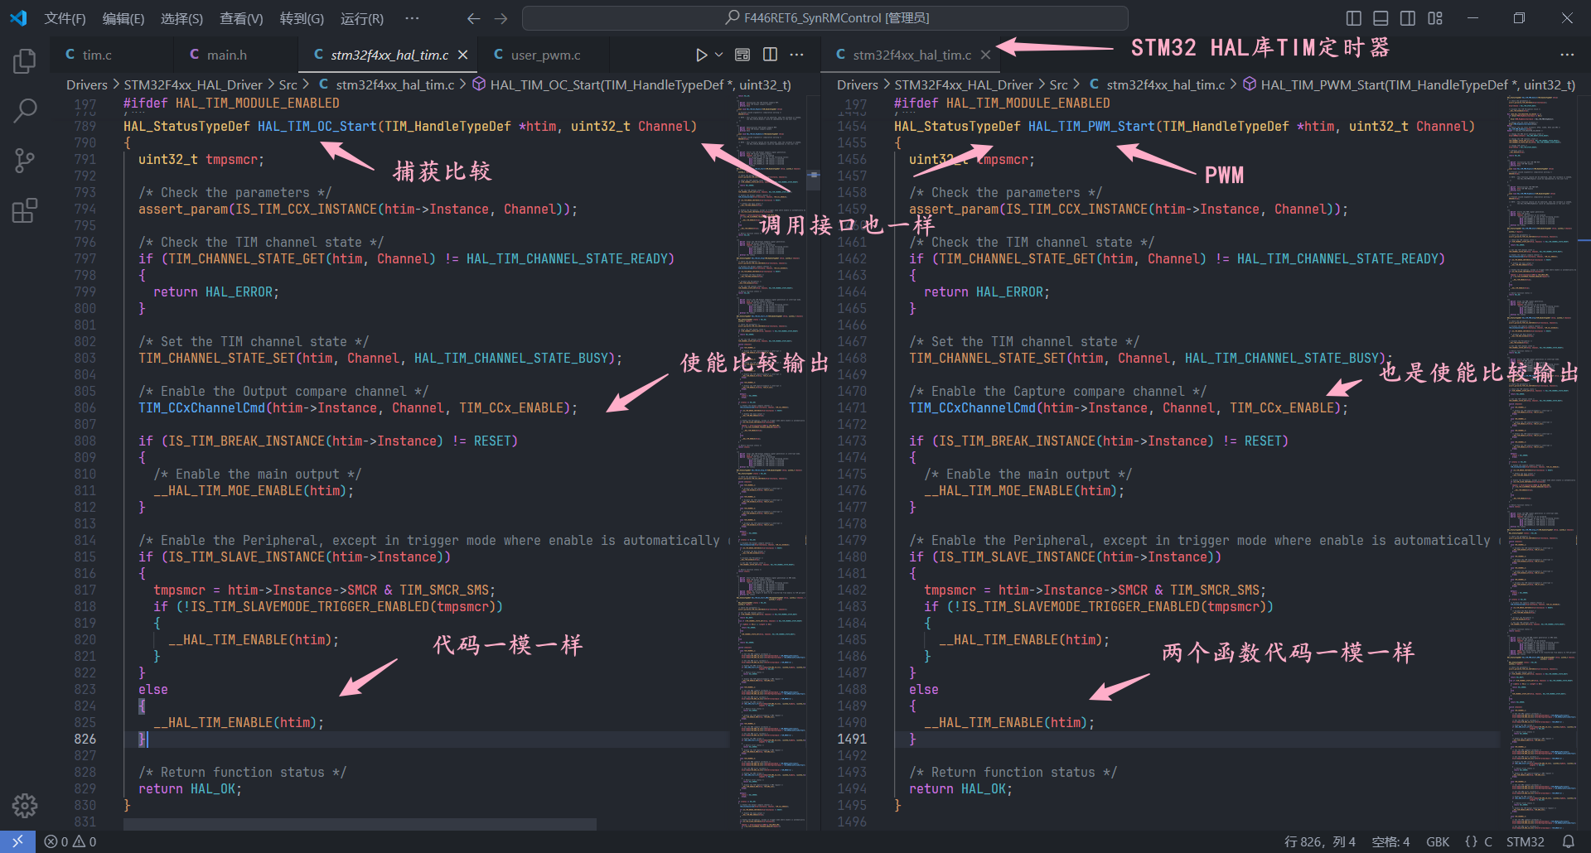The height and width of the screenshot is (853, 1591).
Task: Open the errors and warnings count panel
Action: click(70, 841)
